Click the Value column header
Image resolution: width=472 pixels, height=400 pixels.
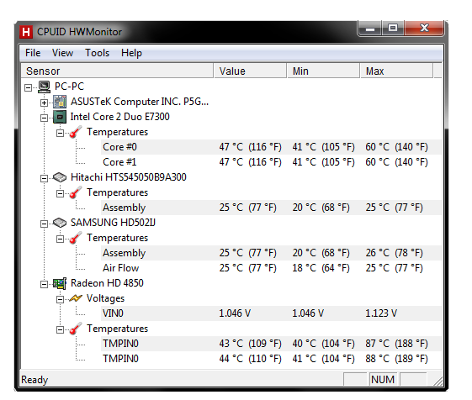coord(250,71)
